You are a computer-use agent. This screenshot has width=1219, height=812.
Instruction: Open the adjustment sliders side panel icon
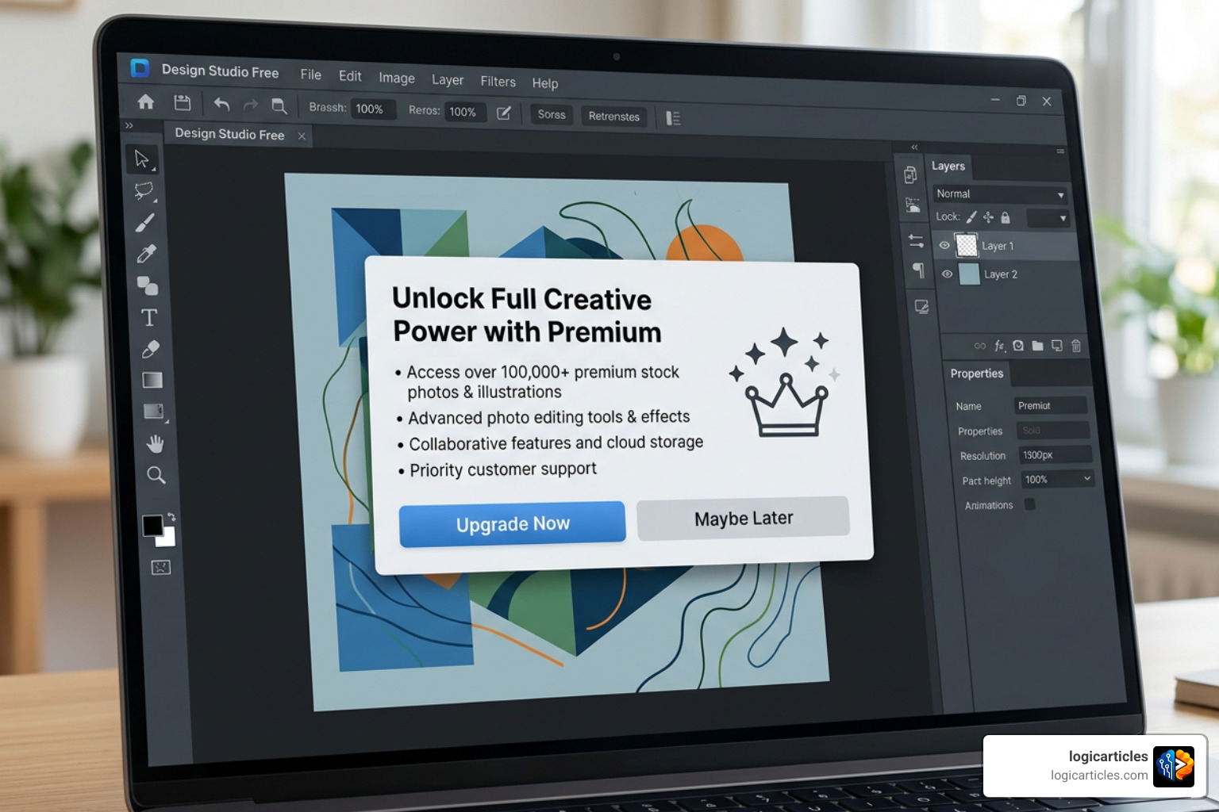tap(916, 239)
